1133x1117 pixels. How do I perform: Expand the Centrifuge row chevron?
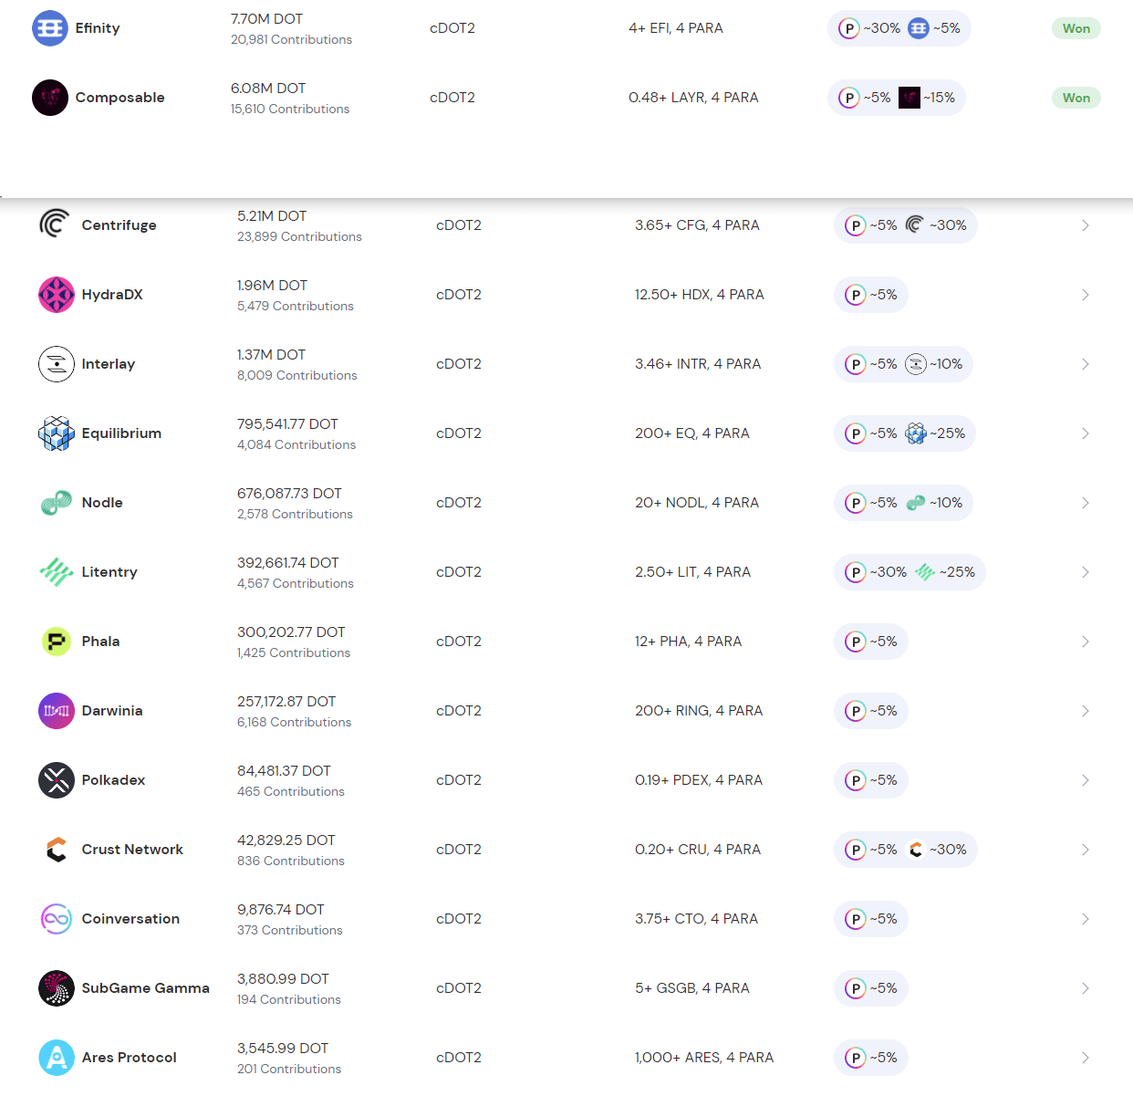(x=1085, y=225)
